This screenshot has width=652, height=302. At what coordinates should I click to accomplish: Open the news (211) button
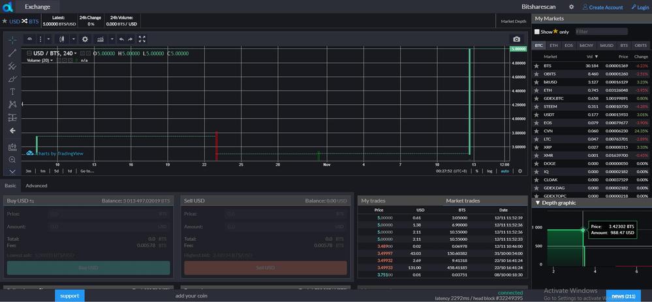click(623, 295)
